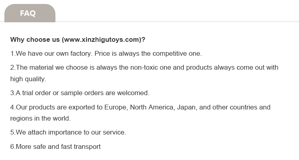
Task: Click the "Why choose us" heading text
Action: [35, 39]
